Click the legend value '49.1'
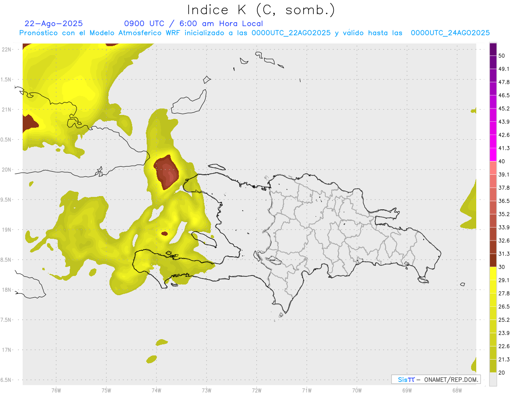The width and height of the screenshot is (513, 396). coord(504,69)
